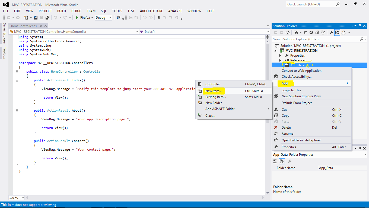The image size is (369, 208).
Task: Click the Toggle Bookmark toolbar icon
Action: tap(159, 18)
